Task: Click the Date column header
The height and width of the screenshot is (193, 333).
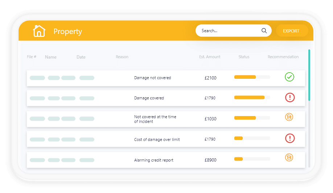Action: (x=81, y=57)
